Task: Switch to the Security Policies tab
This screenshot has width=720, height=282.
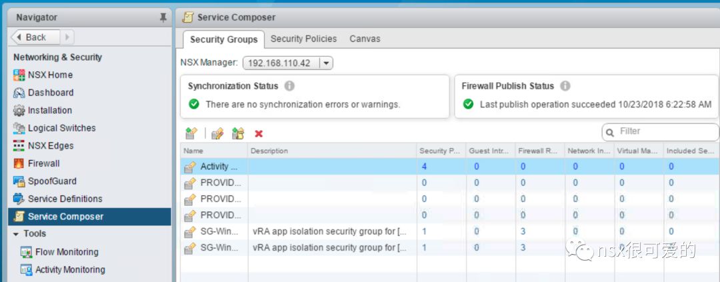Action: tap(303, 39)
